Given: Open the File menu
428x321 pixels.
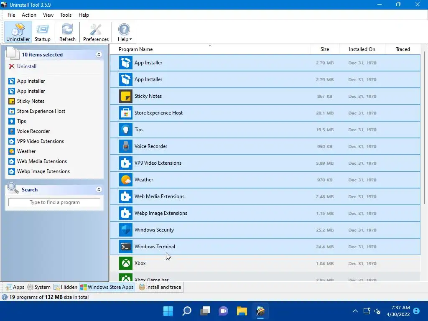Looking at the screenshot, I should tap(11, 15).
